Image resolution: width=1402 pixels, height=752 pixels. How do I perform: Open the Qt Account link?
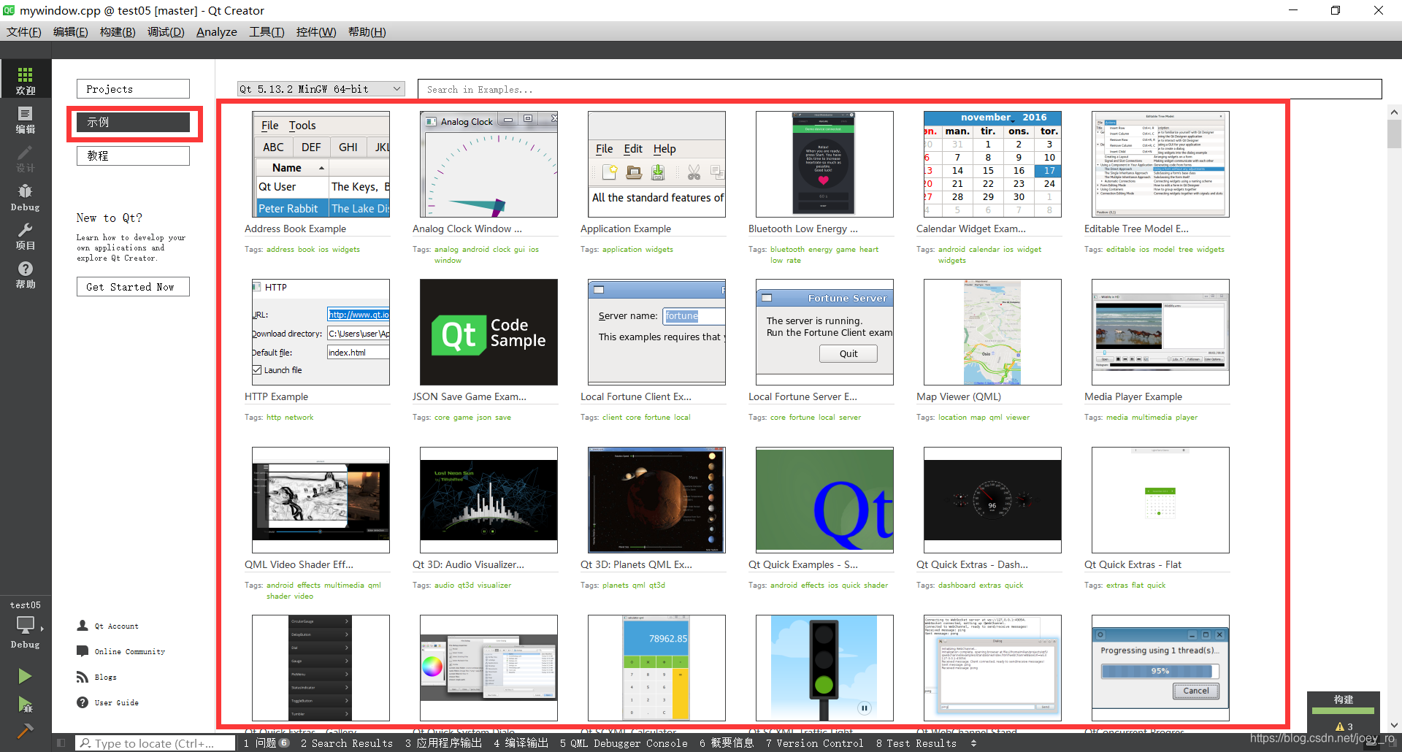pyautogui.click(x=116, y=626)
